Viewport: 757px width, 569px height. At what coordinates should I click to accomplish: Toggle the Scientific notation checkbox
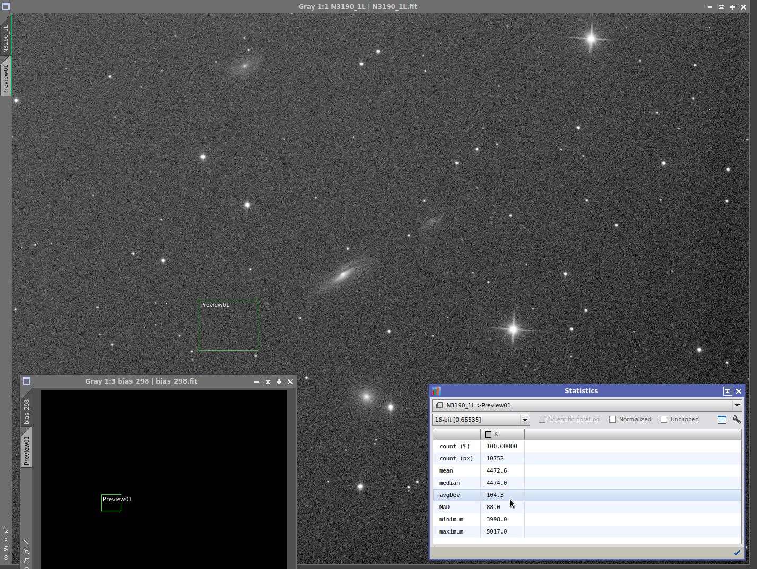[542, 420]
